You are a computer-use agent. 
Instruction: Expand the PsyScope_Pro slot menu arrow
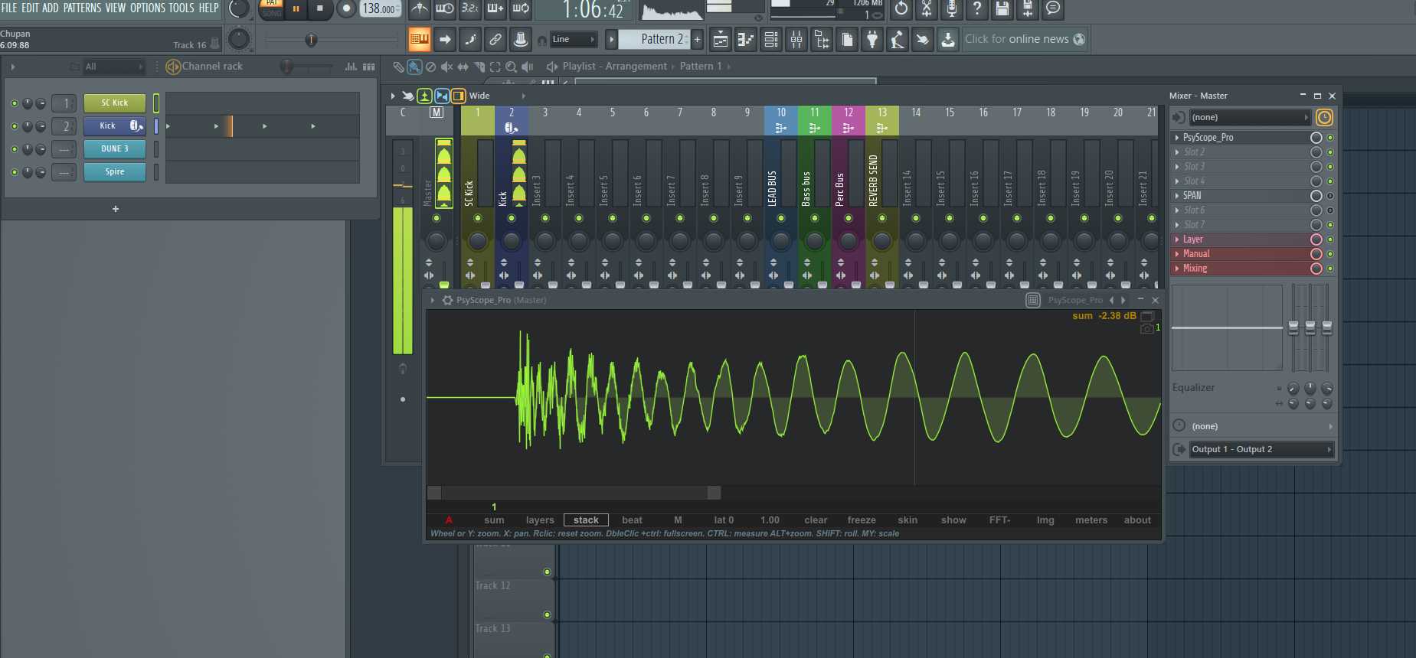1177,138
